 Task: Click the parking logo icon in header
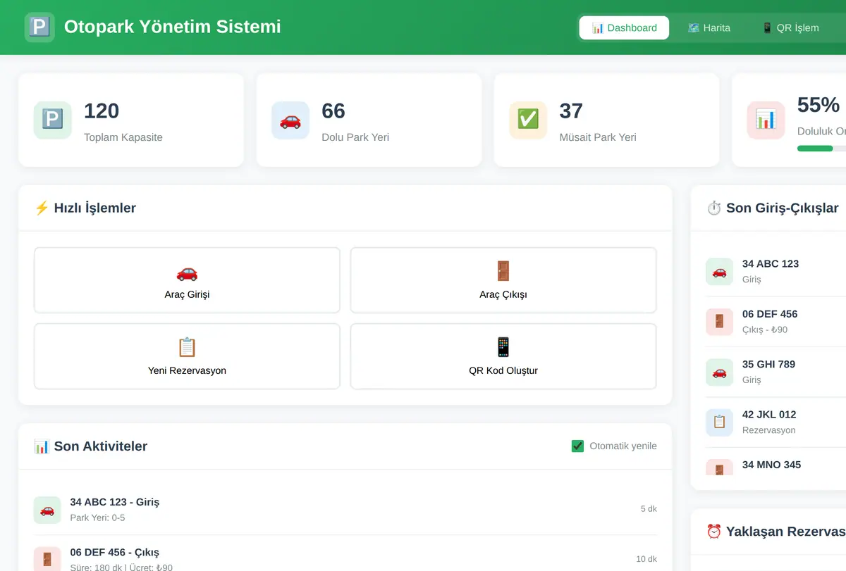tap(39, 27)
